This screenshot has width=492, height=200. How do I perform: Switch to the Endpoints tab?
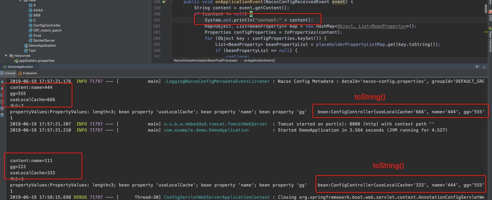[x=28, y=73]
